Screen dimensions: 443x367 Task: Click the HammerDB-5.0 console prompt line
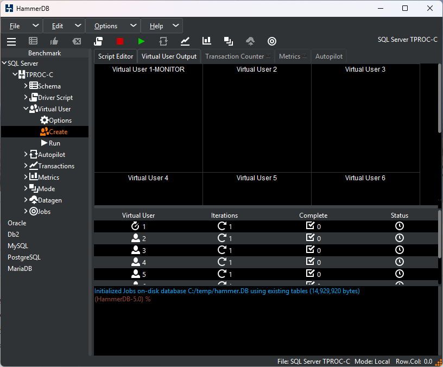(122, 299)
